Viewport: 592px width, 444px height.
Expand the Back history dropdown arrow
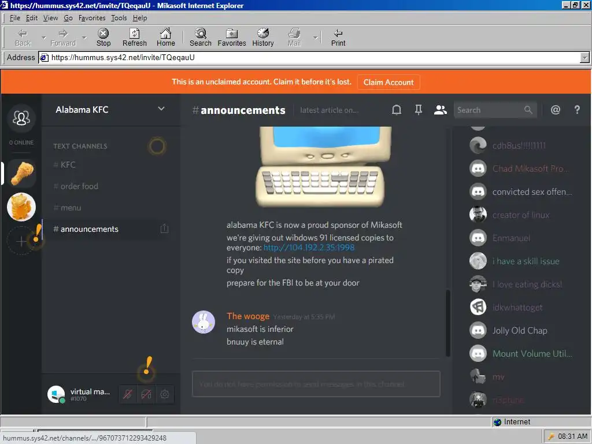pos(44,38)
